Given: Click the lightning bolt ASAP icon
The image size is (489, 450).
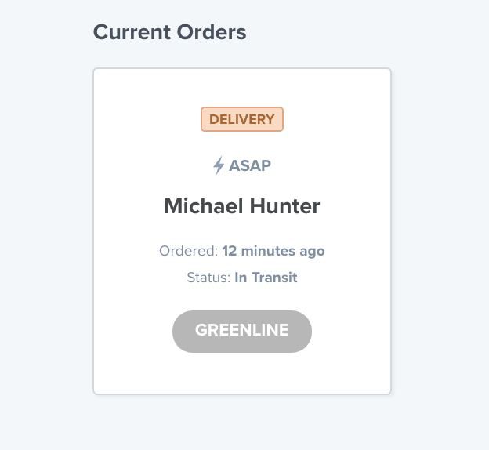Looking at the screenshot, I should pos(219,165).
